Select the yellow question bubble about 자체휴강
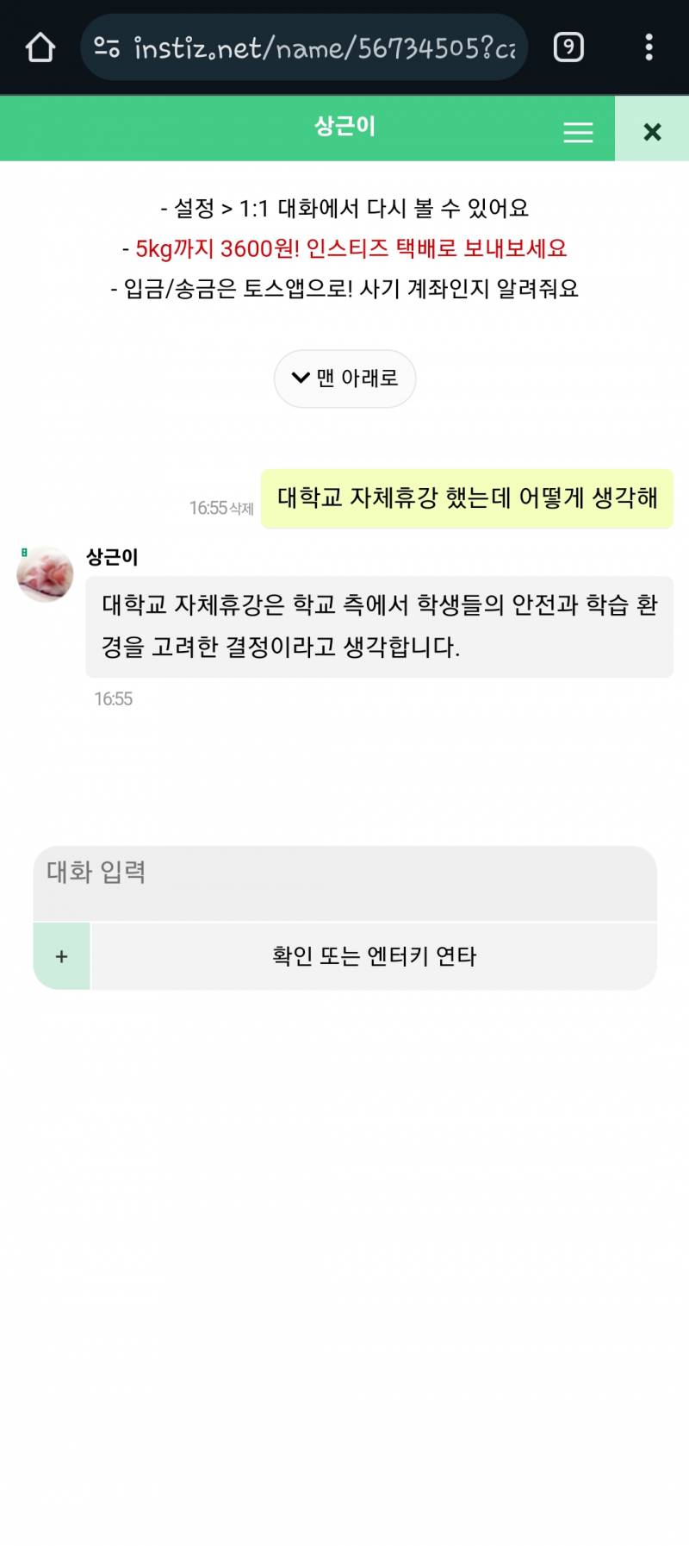The width and height of the screenshot is (689, 1546). 467,498
